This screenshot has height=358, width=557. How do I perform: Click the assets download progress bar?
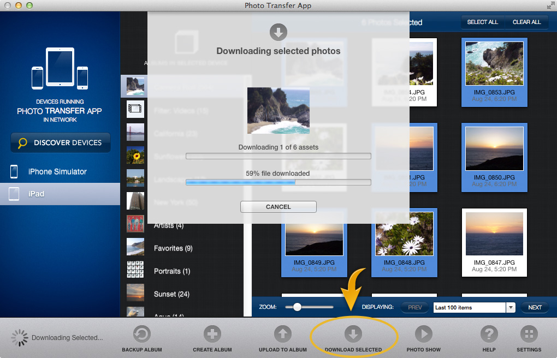[278, 156]
